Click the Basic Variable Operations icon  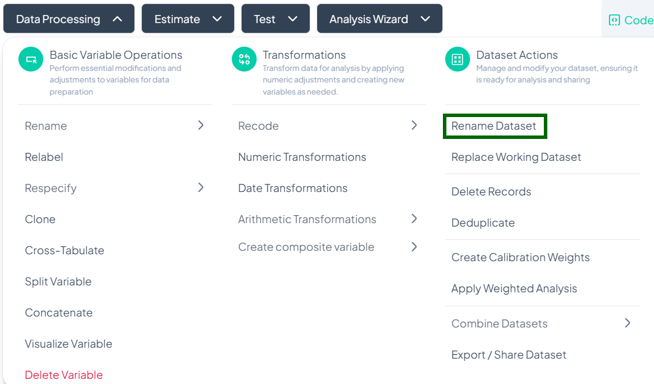pyautogui.click(x=31, y=59)
